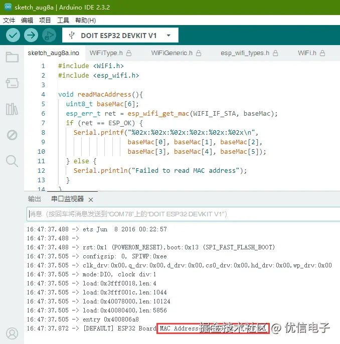Click the lock icon on WiFiGeneric.h tab
This screenshot has width=340, height=344.
pyautogui.click(x=199, y=53)
